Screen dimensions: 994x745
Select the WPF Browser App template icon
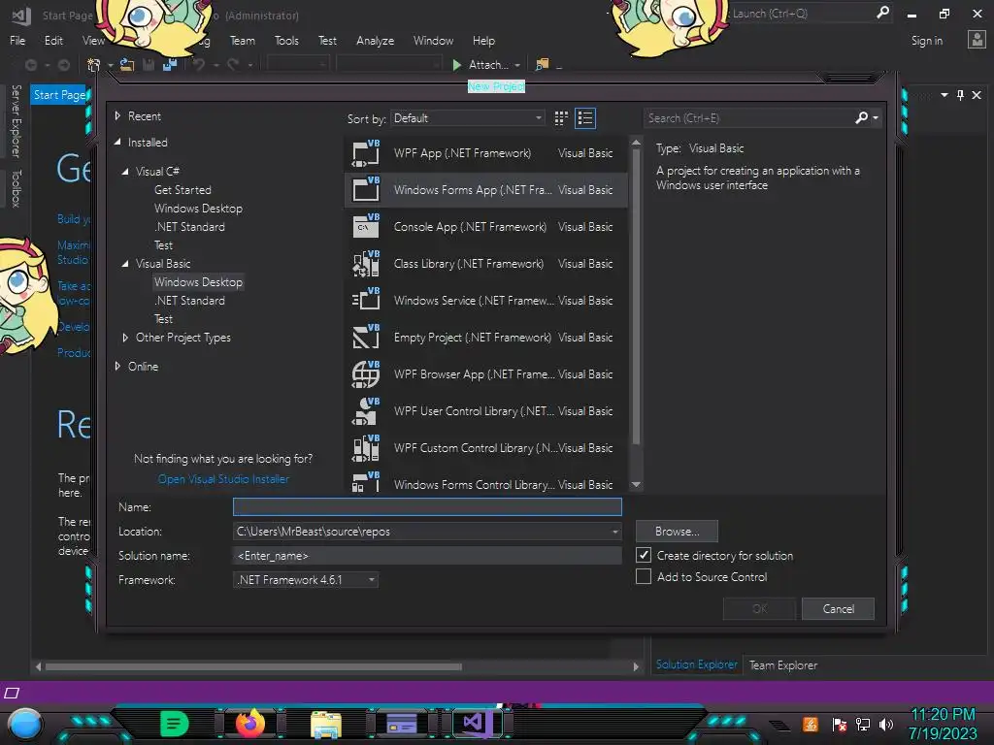coord(366,373)
